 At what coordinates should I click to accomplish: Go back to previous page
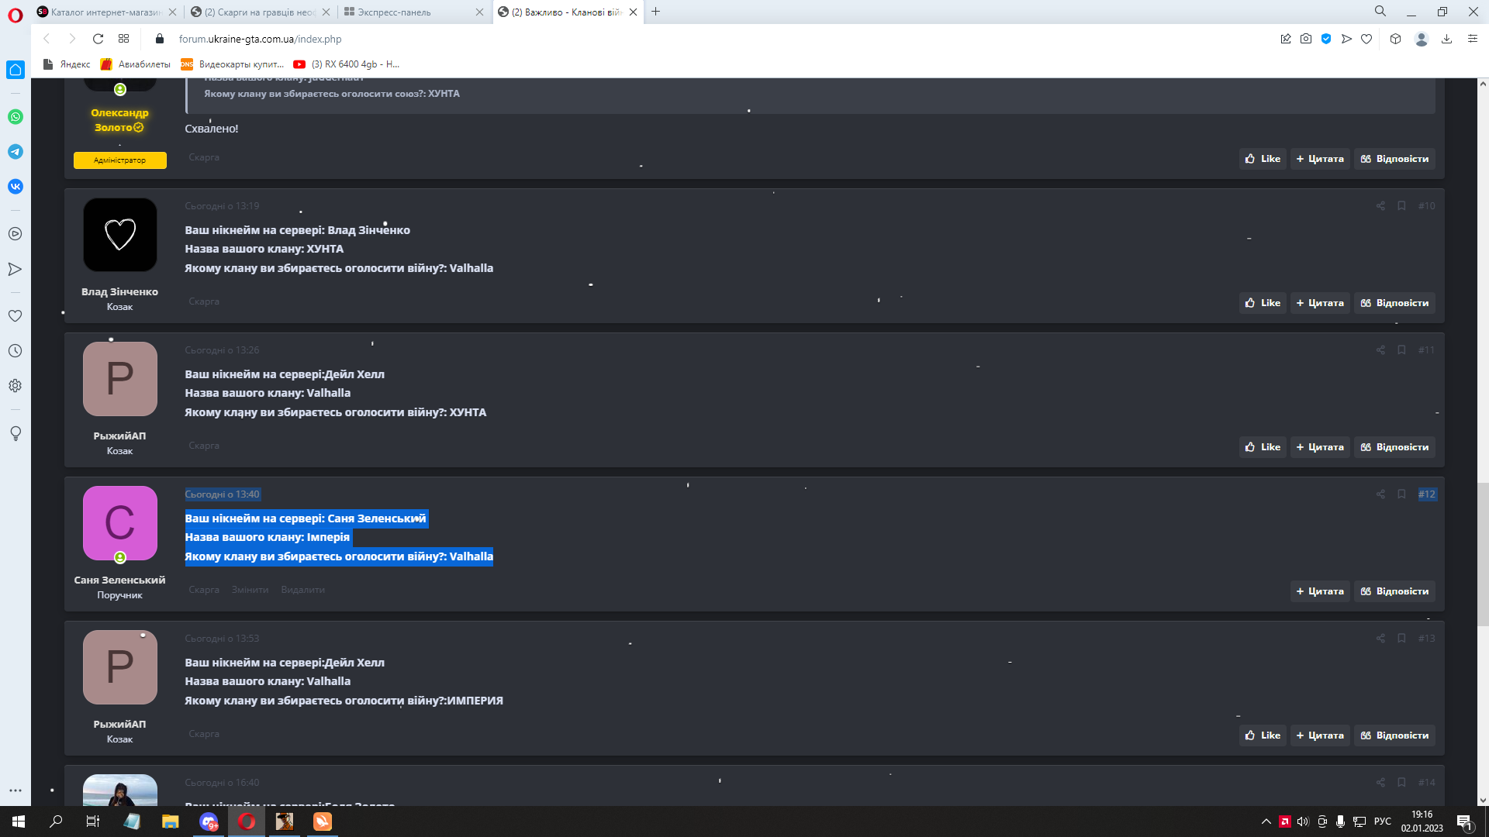[47, 39]
